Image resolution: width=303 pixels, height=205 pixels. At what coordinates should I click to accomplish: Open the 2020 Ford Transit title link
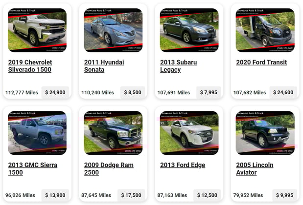click(x=261, y=62)
